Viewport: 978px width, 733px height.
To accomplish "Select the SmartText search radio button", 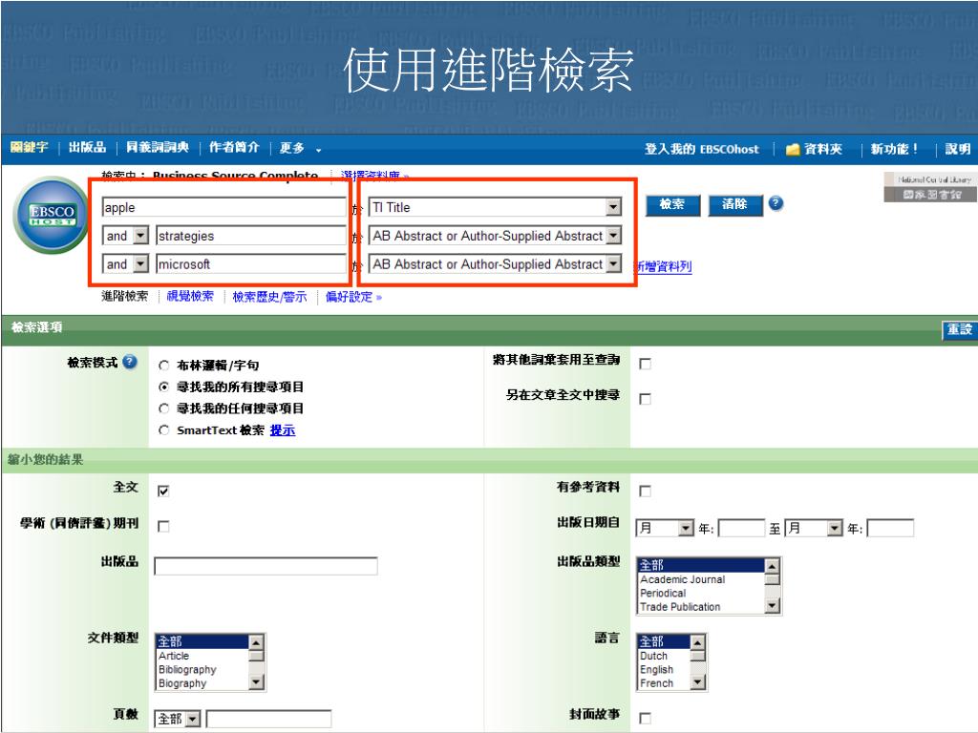I will pos(164,430).
